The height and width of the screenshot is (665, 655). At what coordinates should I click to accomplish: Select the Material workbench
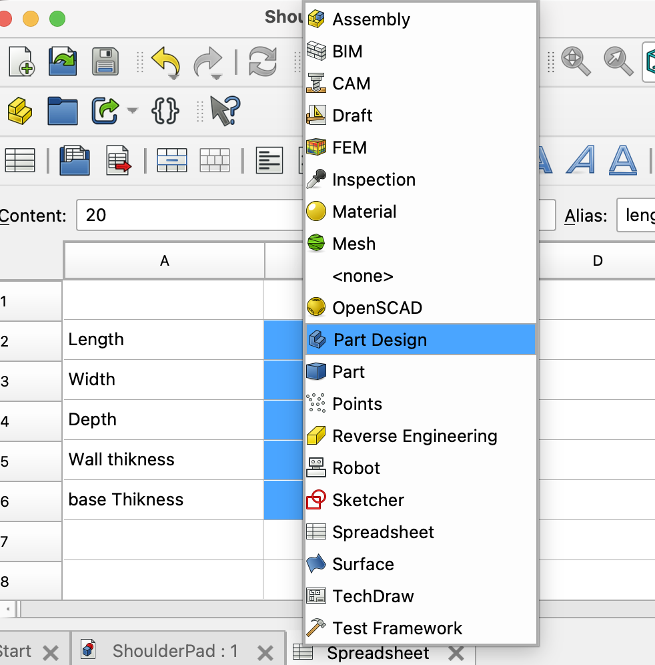pyautogui.click(x=421, y=212)
